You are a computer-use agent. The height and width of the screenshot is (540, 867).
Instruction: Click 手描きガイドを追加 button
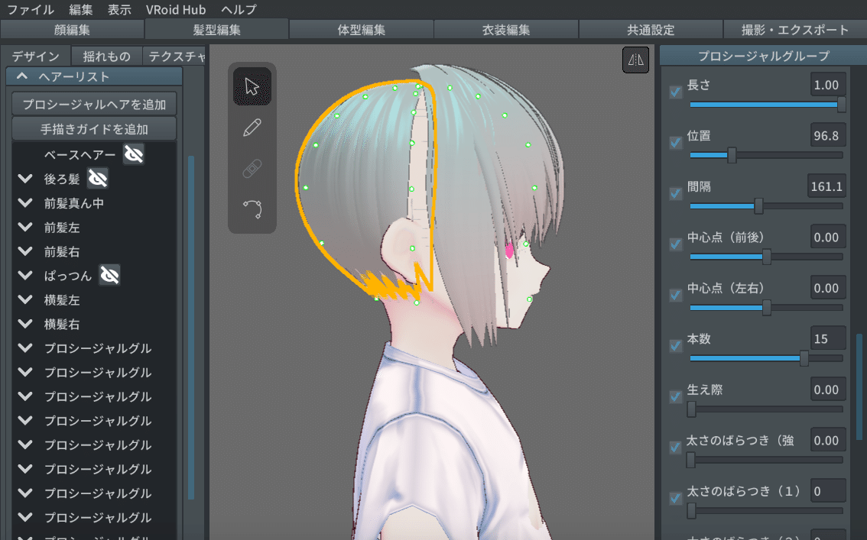pyautogui.click(x=94, y=128)
